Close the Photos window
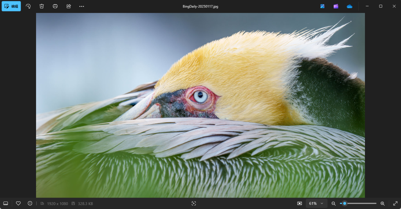The image size is (401, 209). [394, 6]
